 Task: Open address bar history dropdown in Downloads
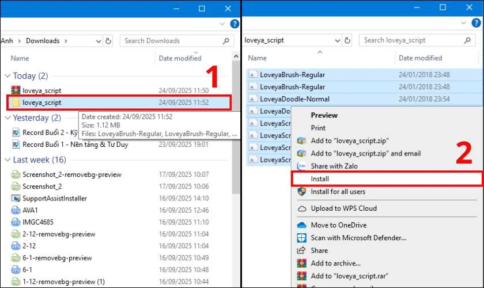tap(99, 41)
